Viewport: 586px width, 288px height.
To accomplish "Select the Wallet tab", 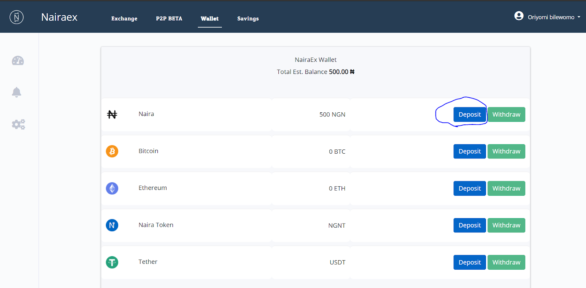I will click(209, 19).
